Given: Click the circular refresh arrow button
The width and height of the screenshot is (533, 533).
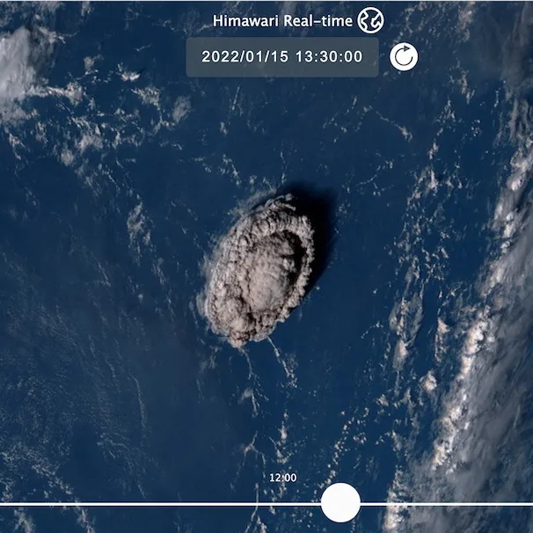Looking at the screenshot, I should pos(404,57).
